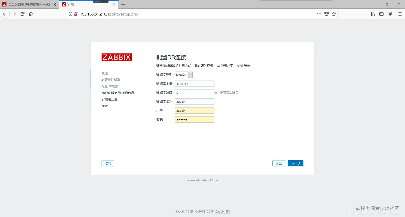405x217 pixels.
Task: Close the 安装 tab
Action: click(x=114, y=4)
